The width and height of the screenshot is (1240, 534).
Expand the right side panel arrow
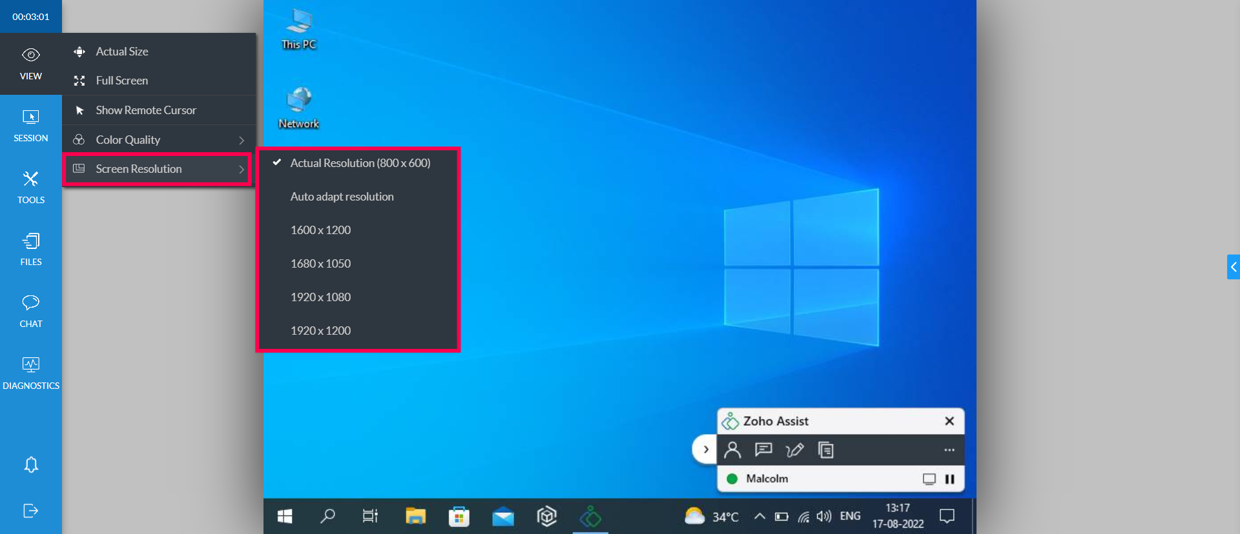1233,267
